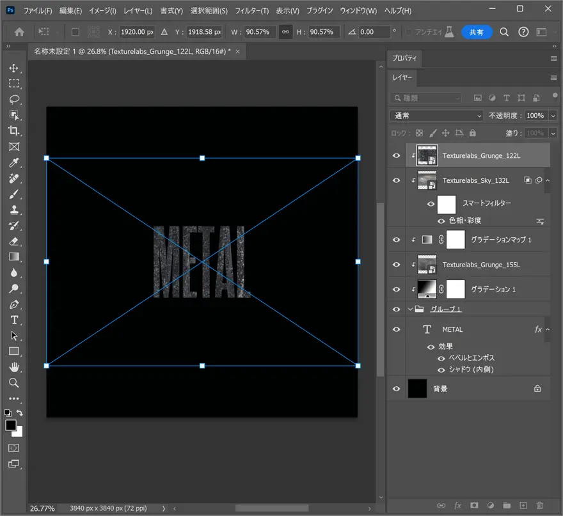Click the foreground color swatch
The height and width of the screenshot is (516, 563).
coord(10,425)
